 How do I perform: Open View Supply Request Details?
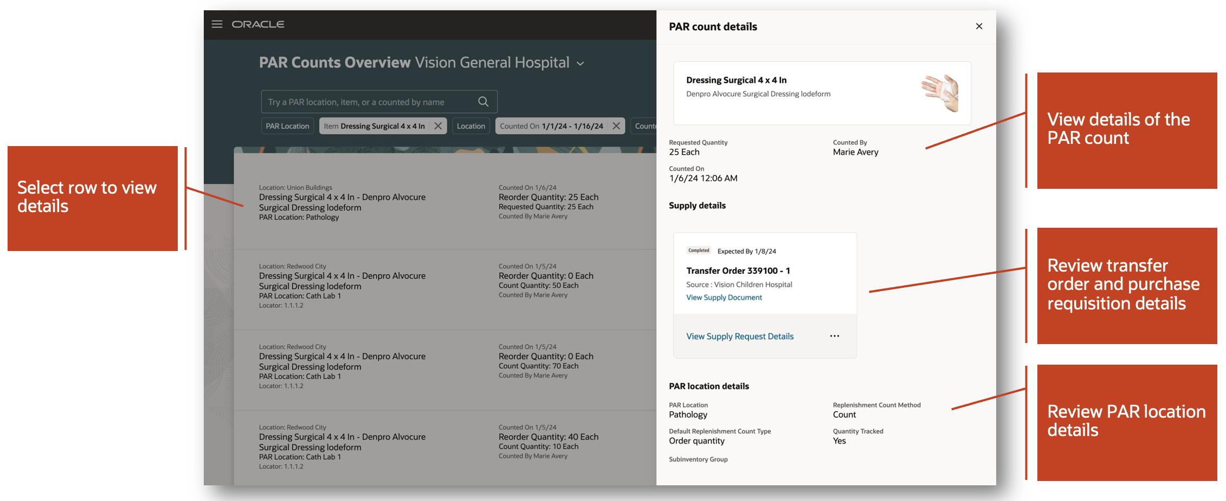(x=740, y=336)
